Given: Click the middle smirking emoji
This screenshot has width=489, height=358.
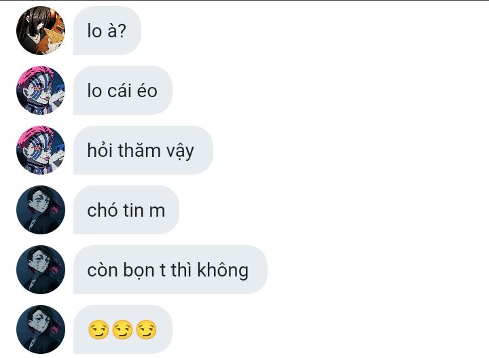Looking at the screenshot, I should (122, 329).
